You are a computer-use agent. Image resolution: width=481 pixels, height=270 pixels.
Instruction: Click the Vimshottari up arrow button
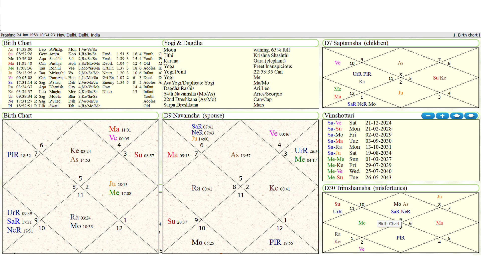(456, 116)
